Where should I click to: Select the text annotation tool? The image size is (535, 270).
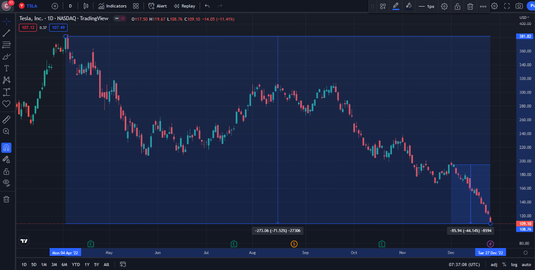(x=7, y=68)
